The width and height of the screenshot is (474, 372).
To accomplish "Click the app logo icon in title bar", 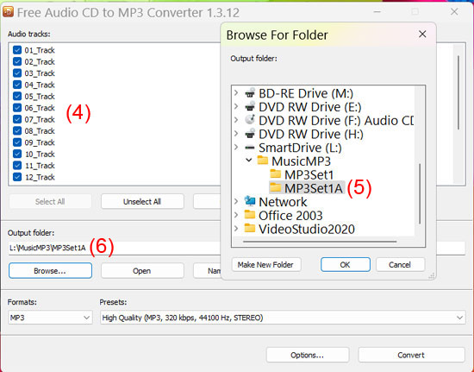I will pos(8,12).
